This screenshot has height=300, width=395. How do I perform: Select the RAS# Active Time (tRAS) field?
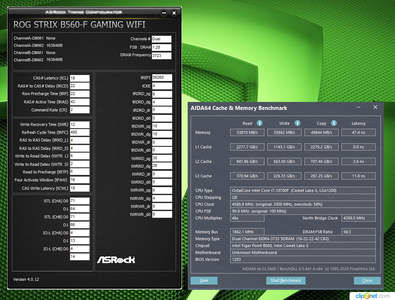point(80,102)
